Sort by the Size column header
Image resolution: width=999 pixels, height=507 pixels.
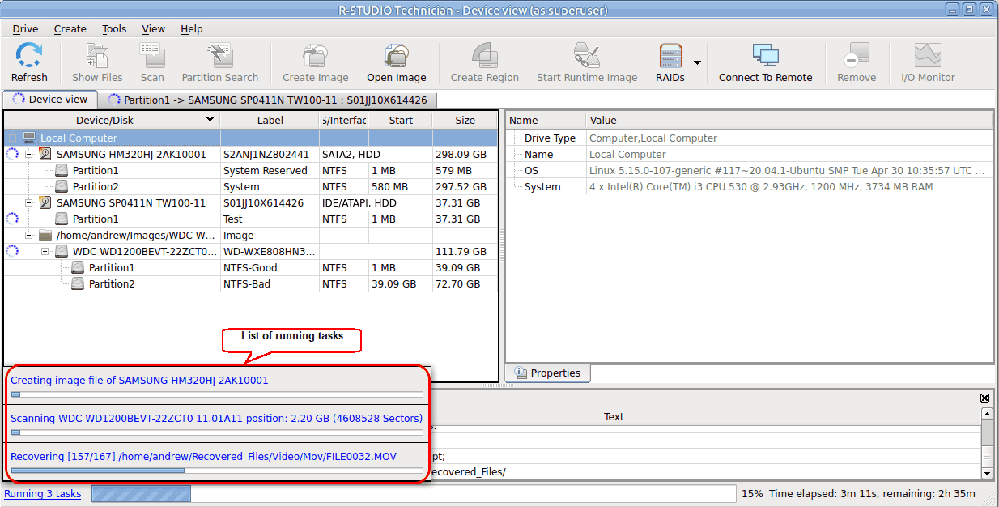point(465,120)
